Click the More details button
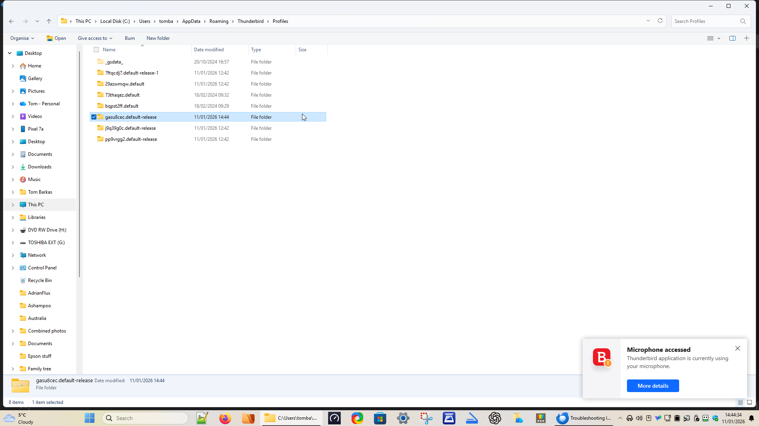The height and width of the screenshot is (426, 759). coord(653,386)
